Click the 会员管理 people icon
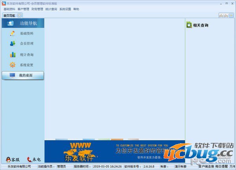236x170 pixels. pyautogui.click(x=13, y=44)
